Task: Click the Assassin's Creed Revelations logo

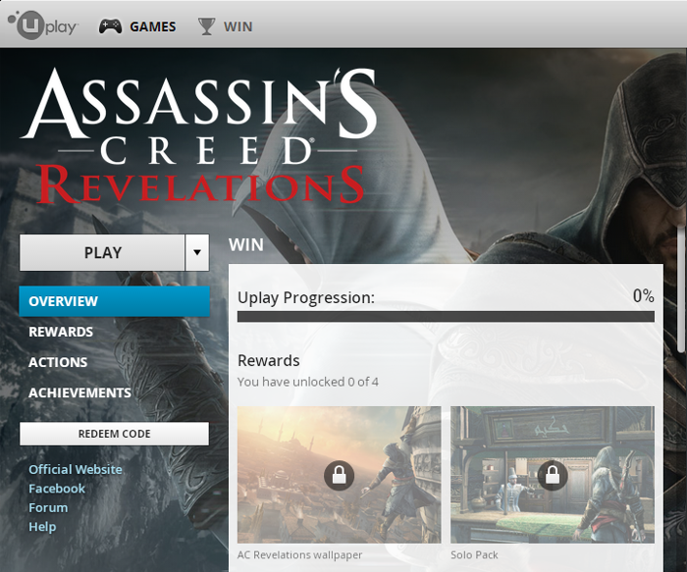Action: click(199, 135)
